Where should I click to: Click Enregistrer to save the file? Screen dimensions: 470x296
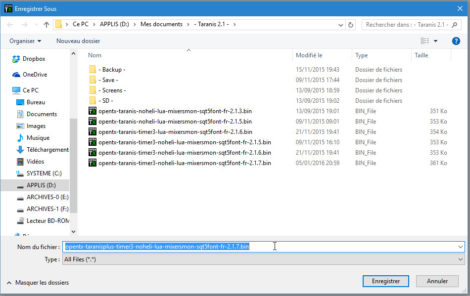(x=386, y=281)
